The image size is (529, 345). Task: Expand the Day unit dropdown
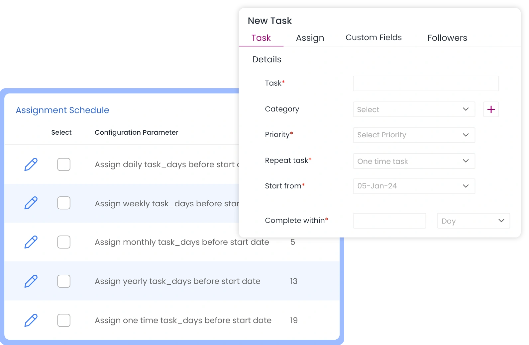pyautogui.click(x=473, y=221)
